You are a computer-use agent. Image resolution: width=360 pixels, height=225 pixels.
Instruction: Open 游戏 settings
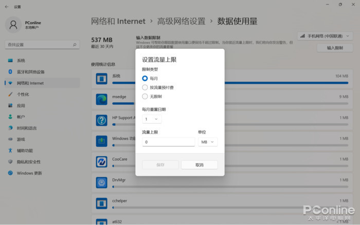pos(42,139)
